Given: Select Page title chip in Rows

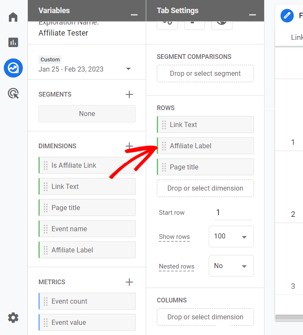Looking at the screenshot, I should [205, 167].
